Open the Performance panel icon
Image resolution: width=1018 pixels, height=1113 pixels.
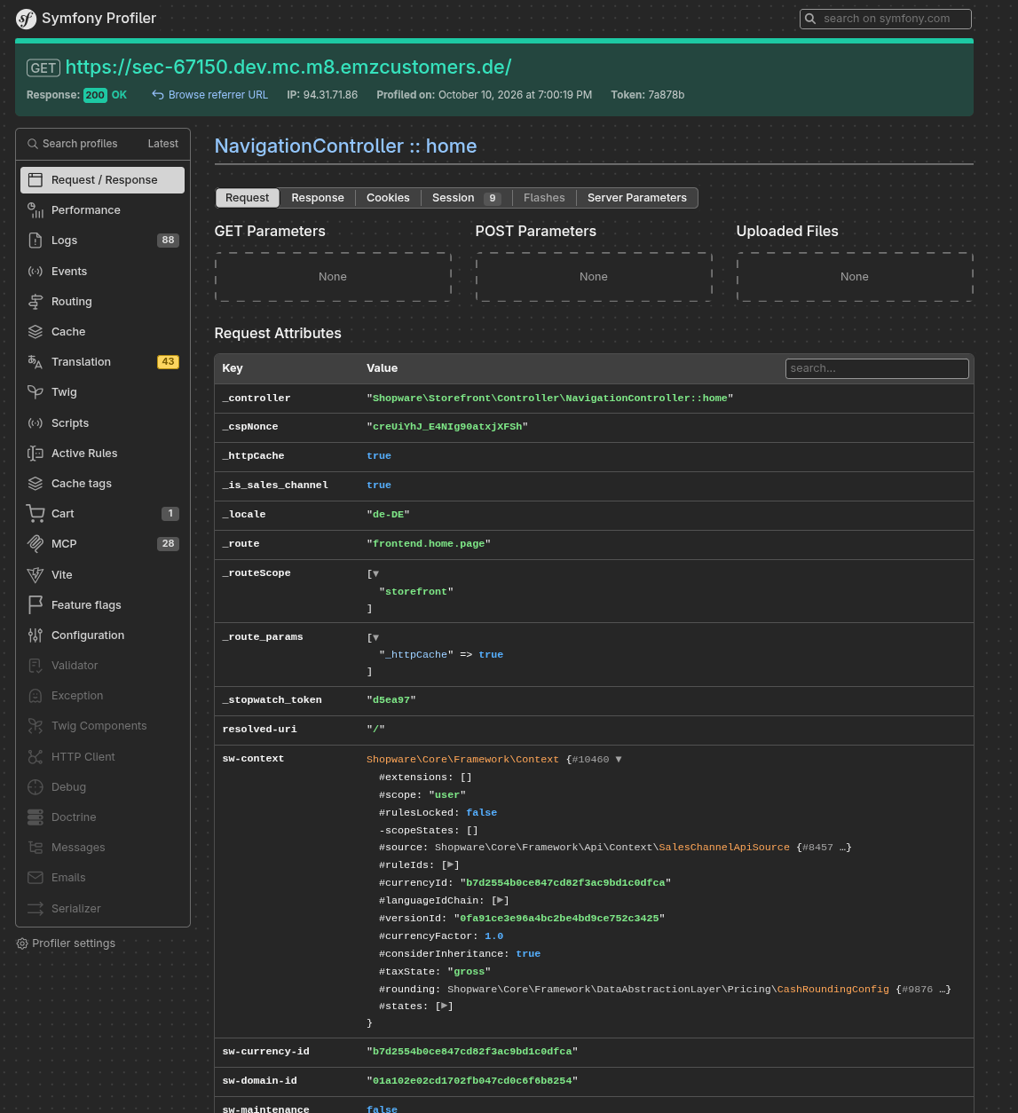(36, 210)
